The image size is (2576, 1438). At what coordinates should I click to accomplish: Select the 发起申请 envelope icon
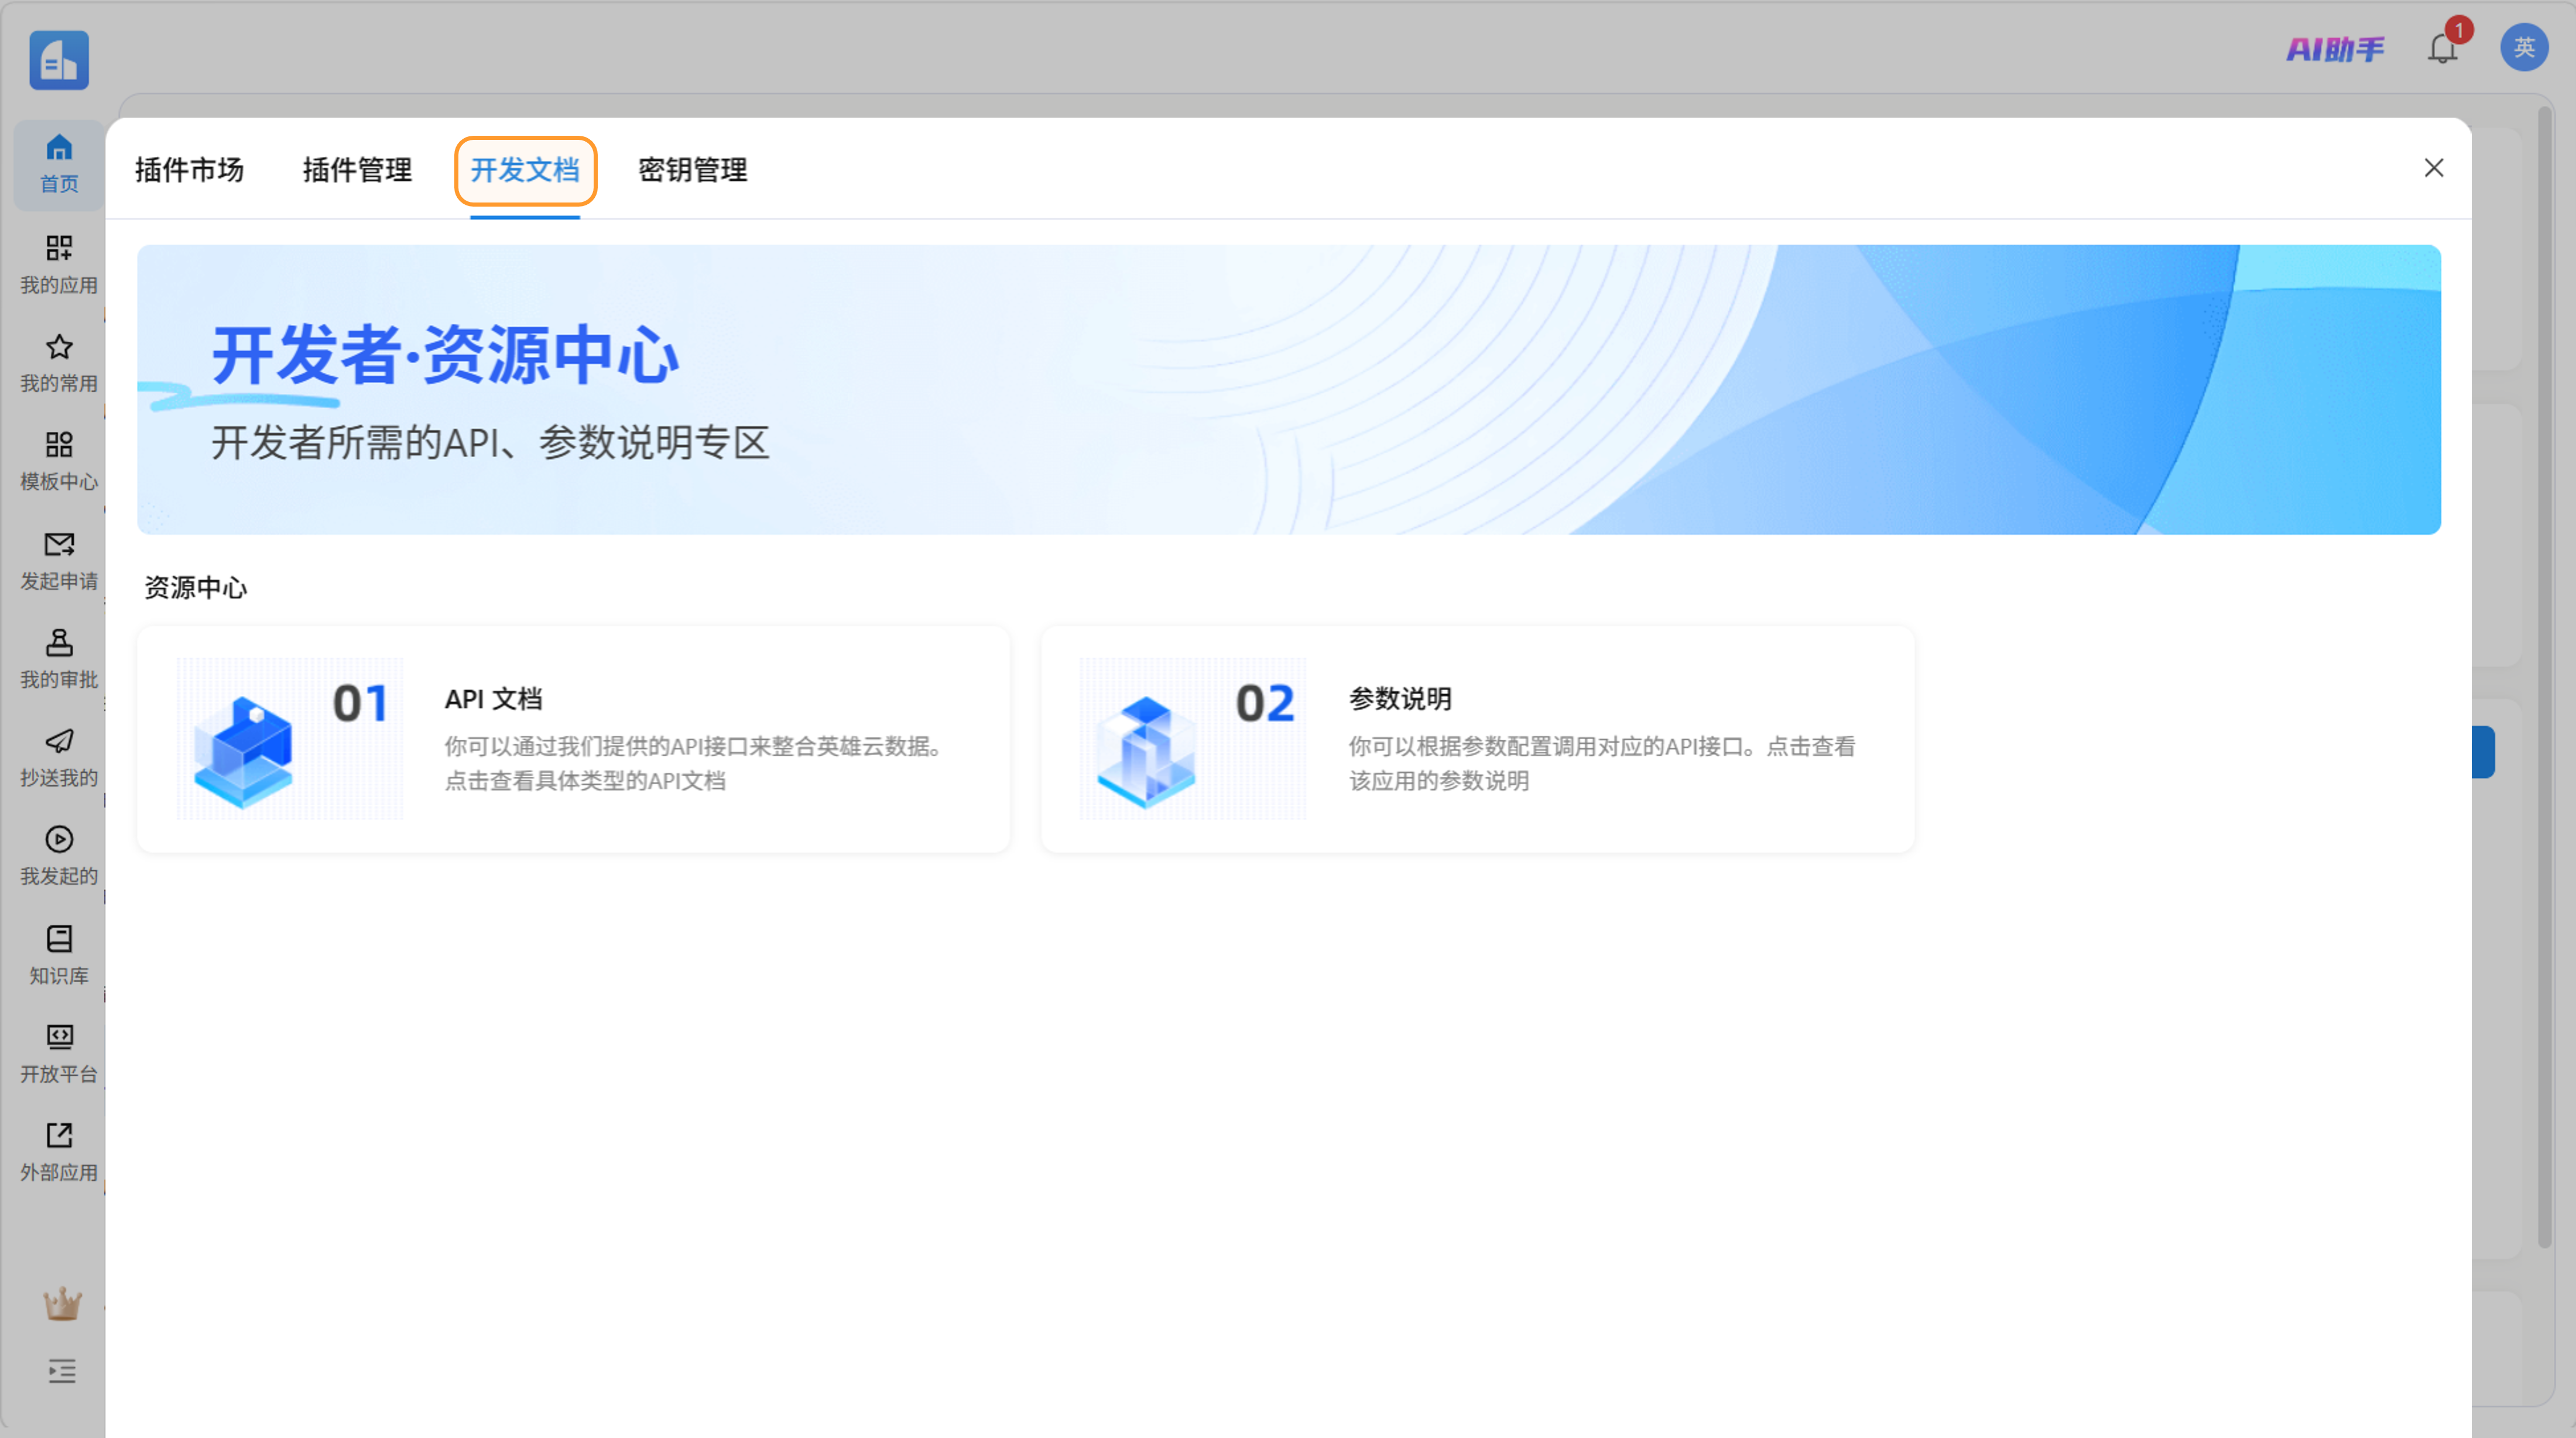tap(58, 559)
